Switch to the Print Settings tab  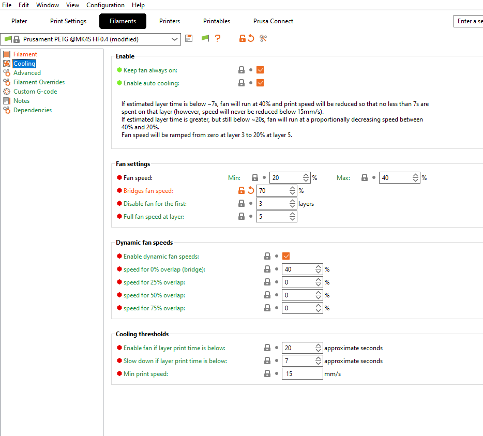coord(68,21)
